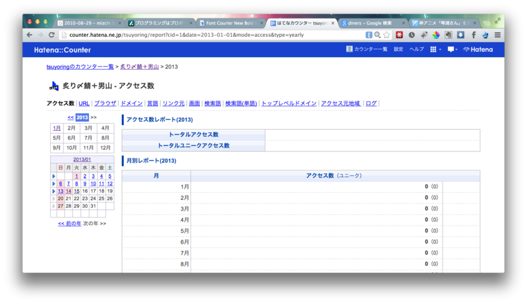This screenshot has width=527, height=304.
Task: Go back using the browser back arrow
Action: [30, 35]
